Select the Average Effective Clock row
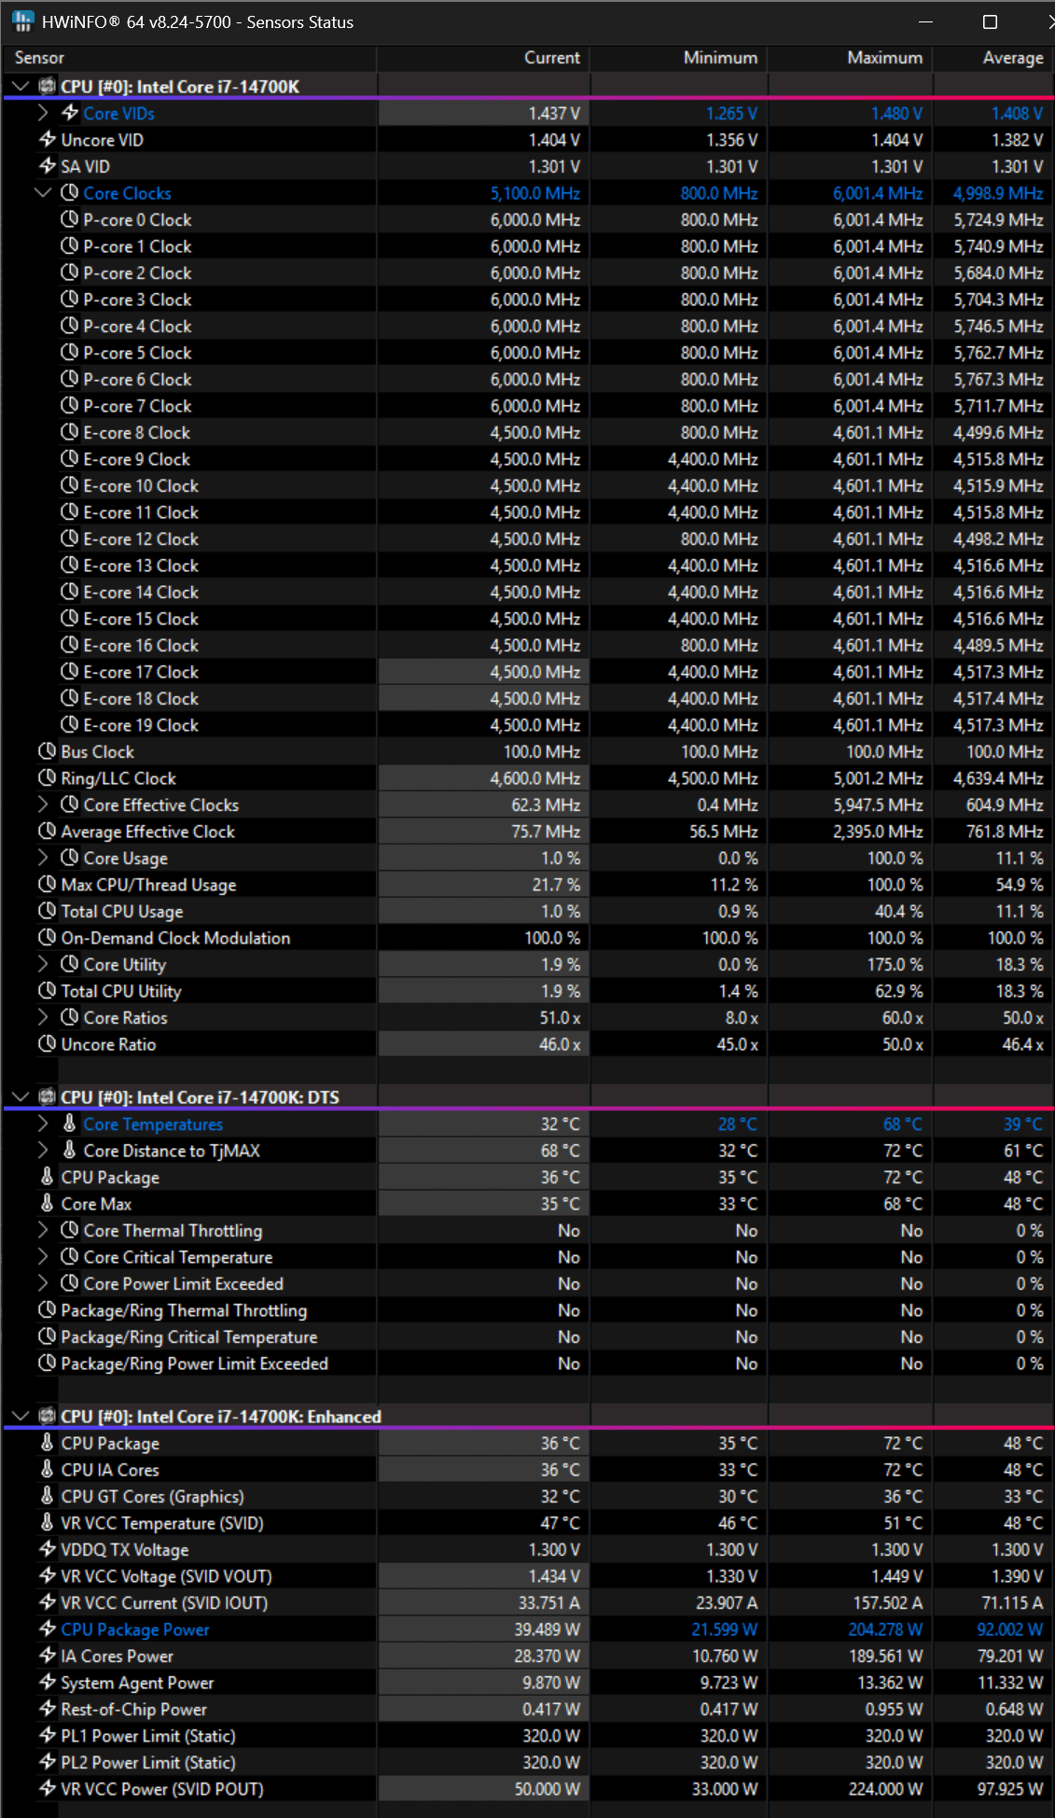This screenshot has width=1055, height=1818. pyautogui.click(x=528, y=831)
